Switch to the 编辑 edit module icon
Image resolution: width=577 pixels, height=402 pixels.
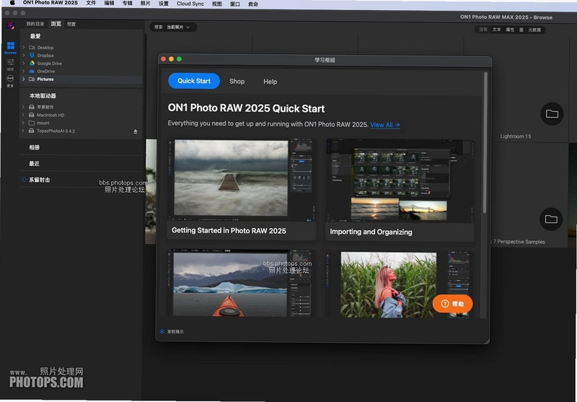pos(10,62)
